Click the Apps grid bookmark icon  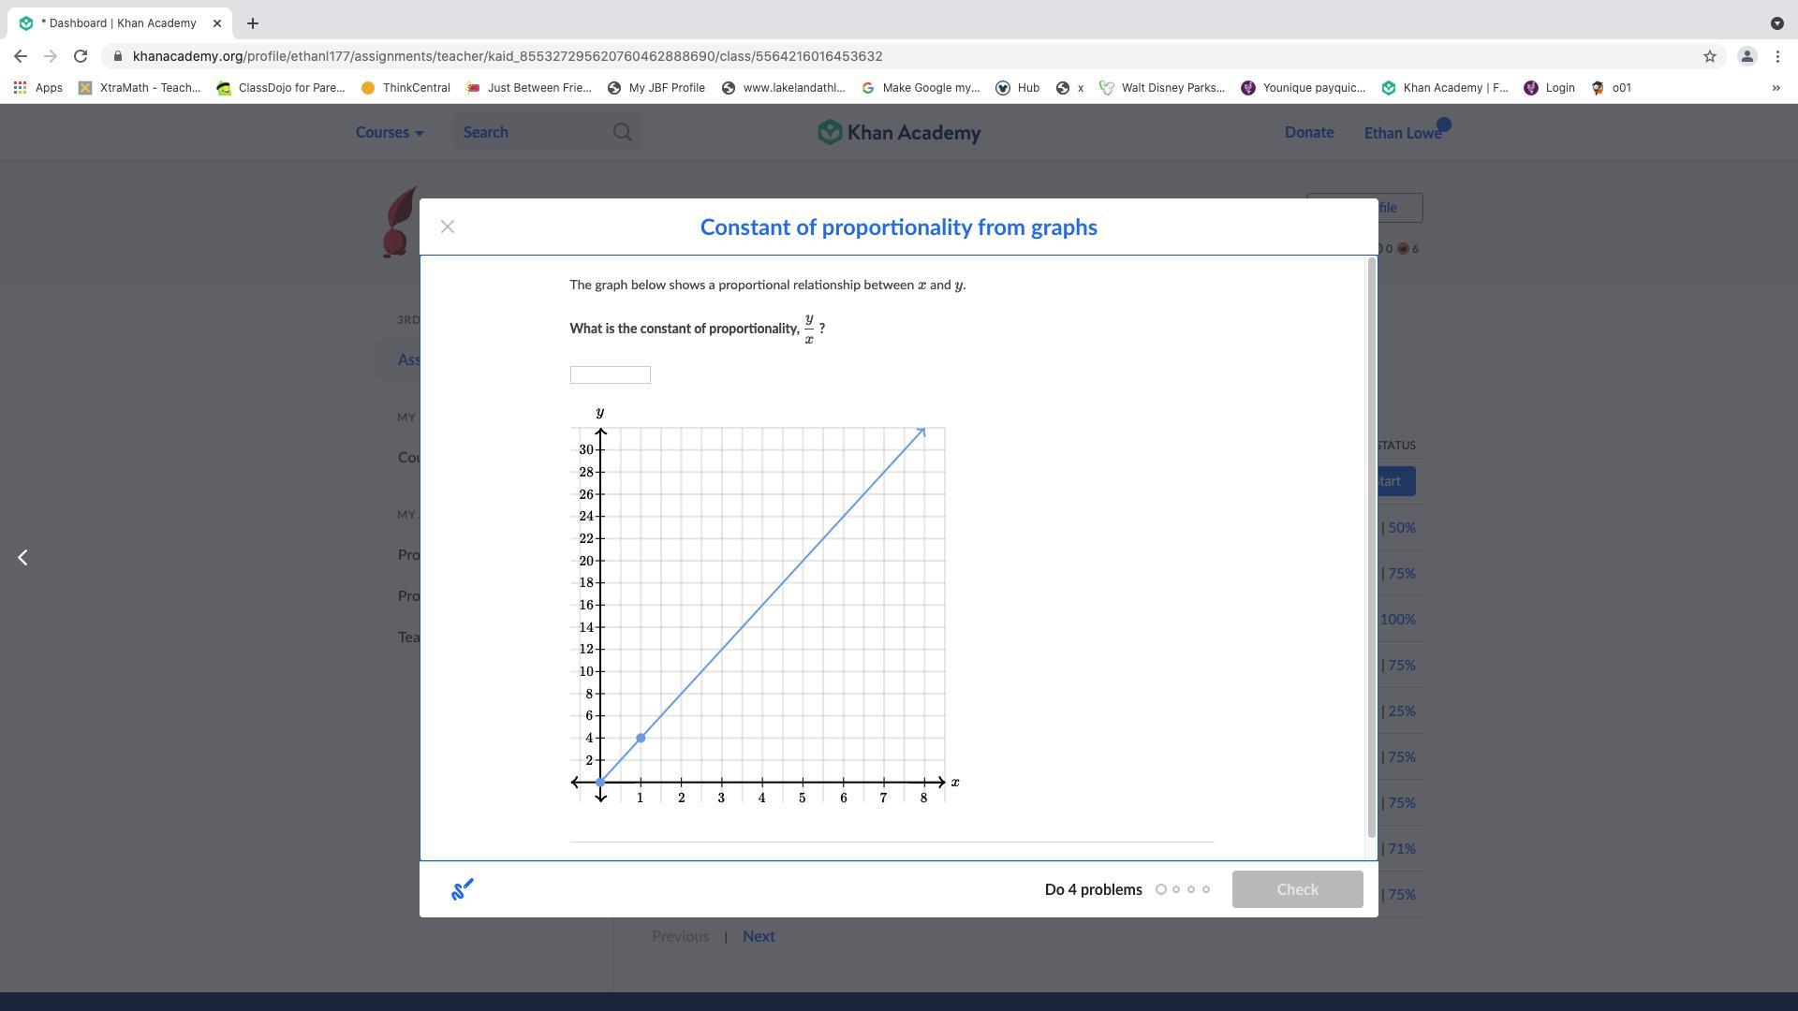[20, 88]
